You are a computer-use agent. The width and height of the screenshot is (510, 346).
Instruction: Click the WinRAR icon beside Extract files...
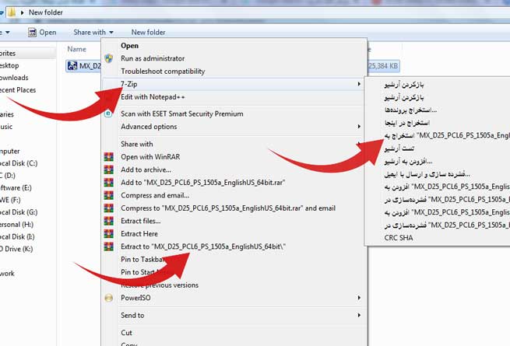[x=109, y=221]
